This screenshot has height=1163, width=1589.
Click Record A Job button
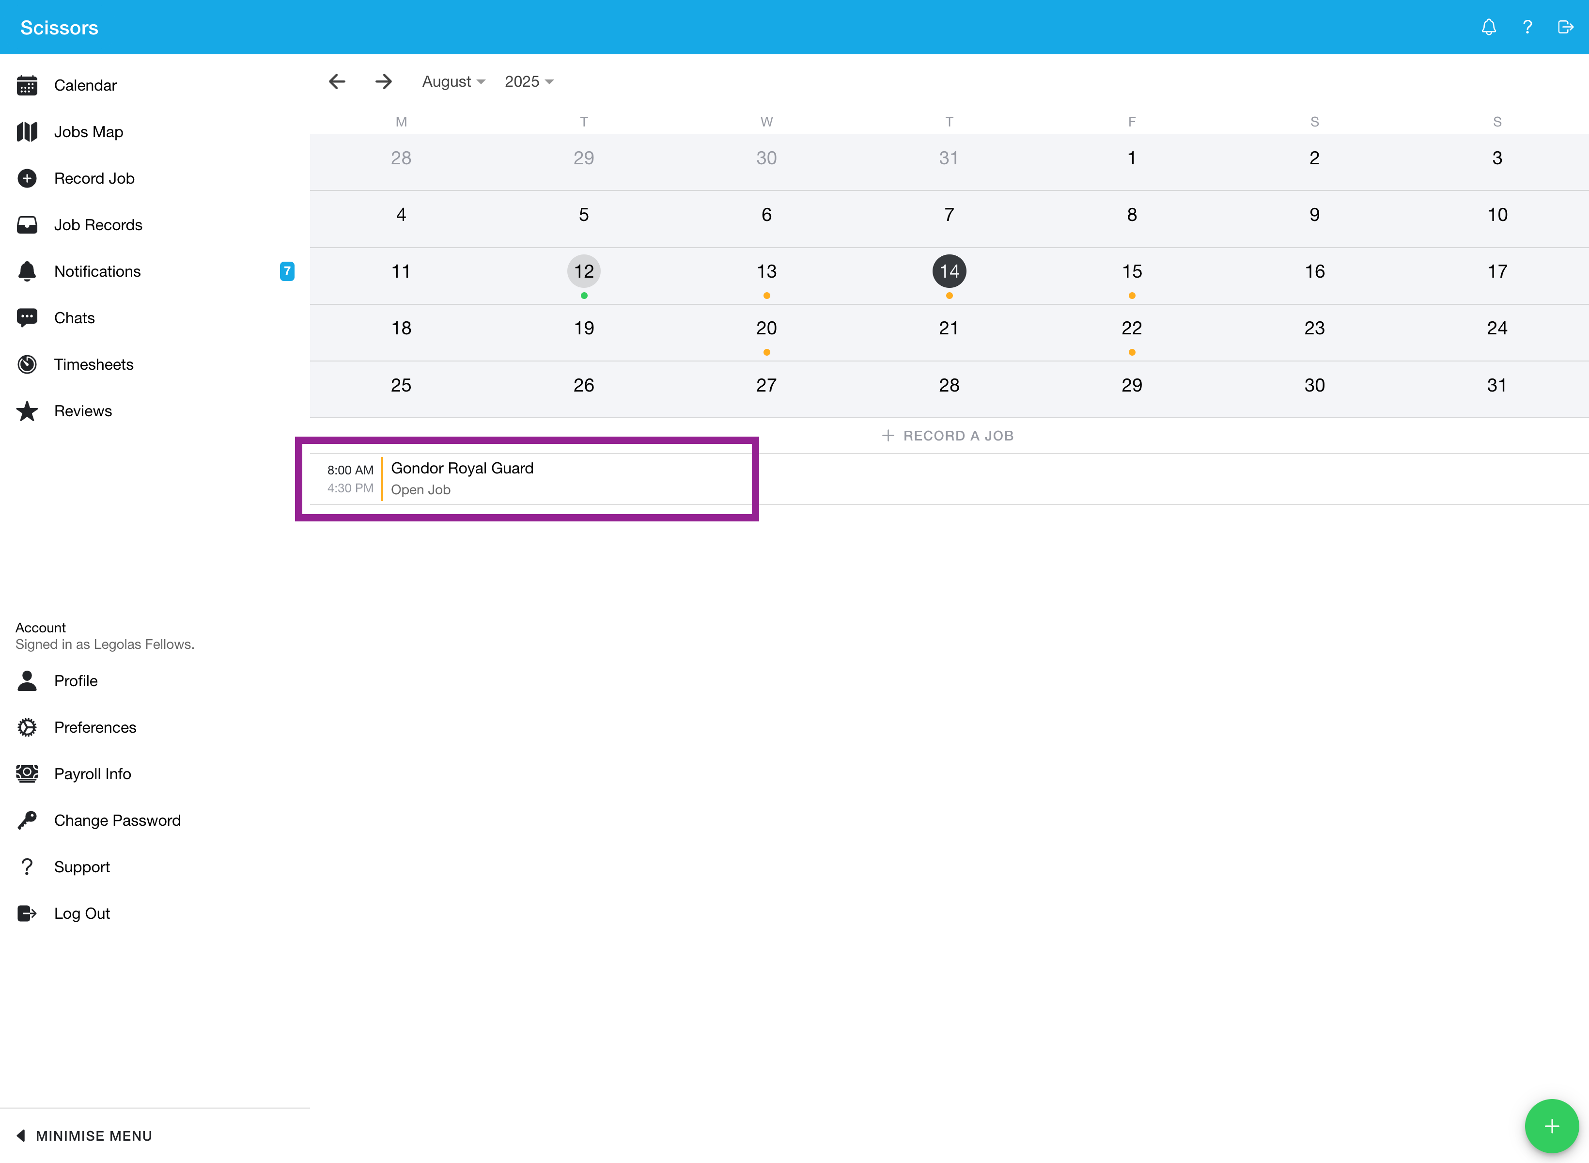click(x=948, y=436)
